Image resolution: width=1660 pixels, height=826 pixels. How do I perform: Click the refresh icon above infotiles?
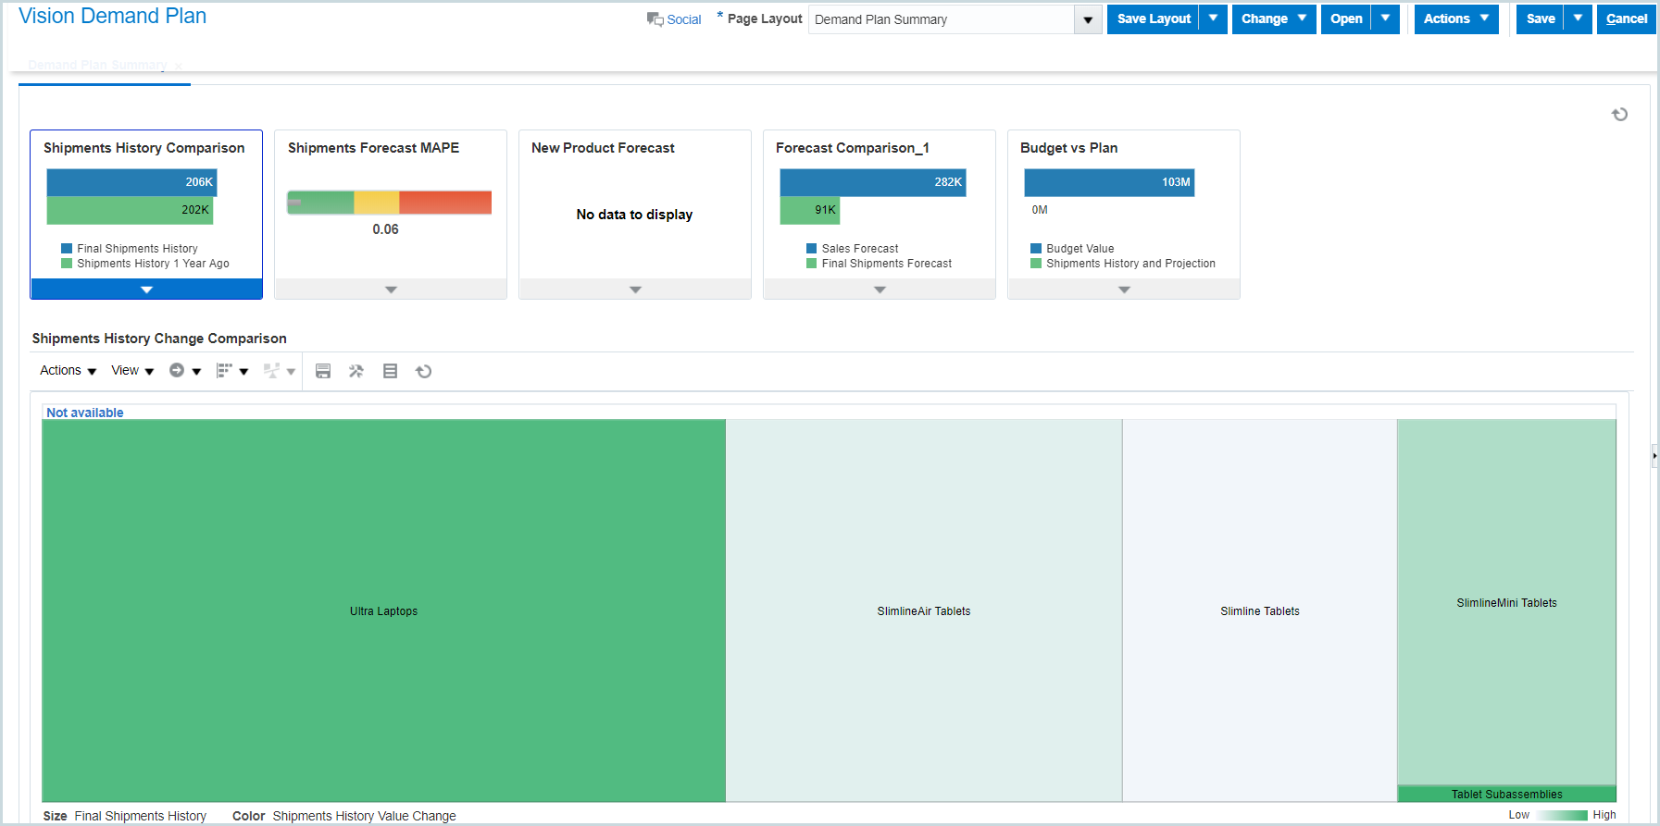point(1619,115)
